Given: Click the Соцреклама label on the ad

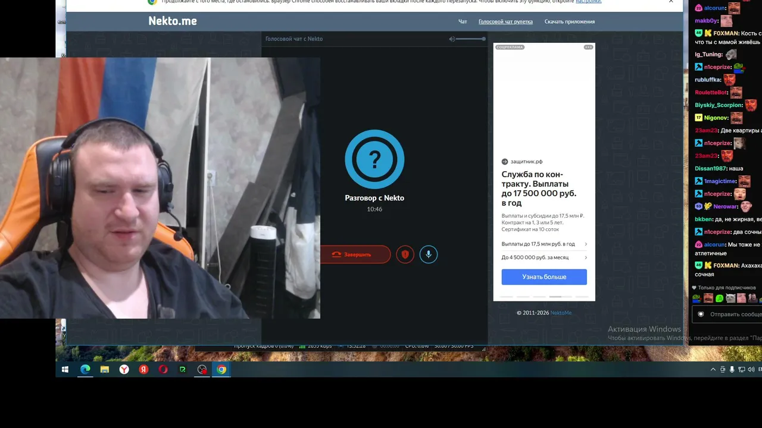Looking at the screenshot, I should click(x=510, y=47).
